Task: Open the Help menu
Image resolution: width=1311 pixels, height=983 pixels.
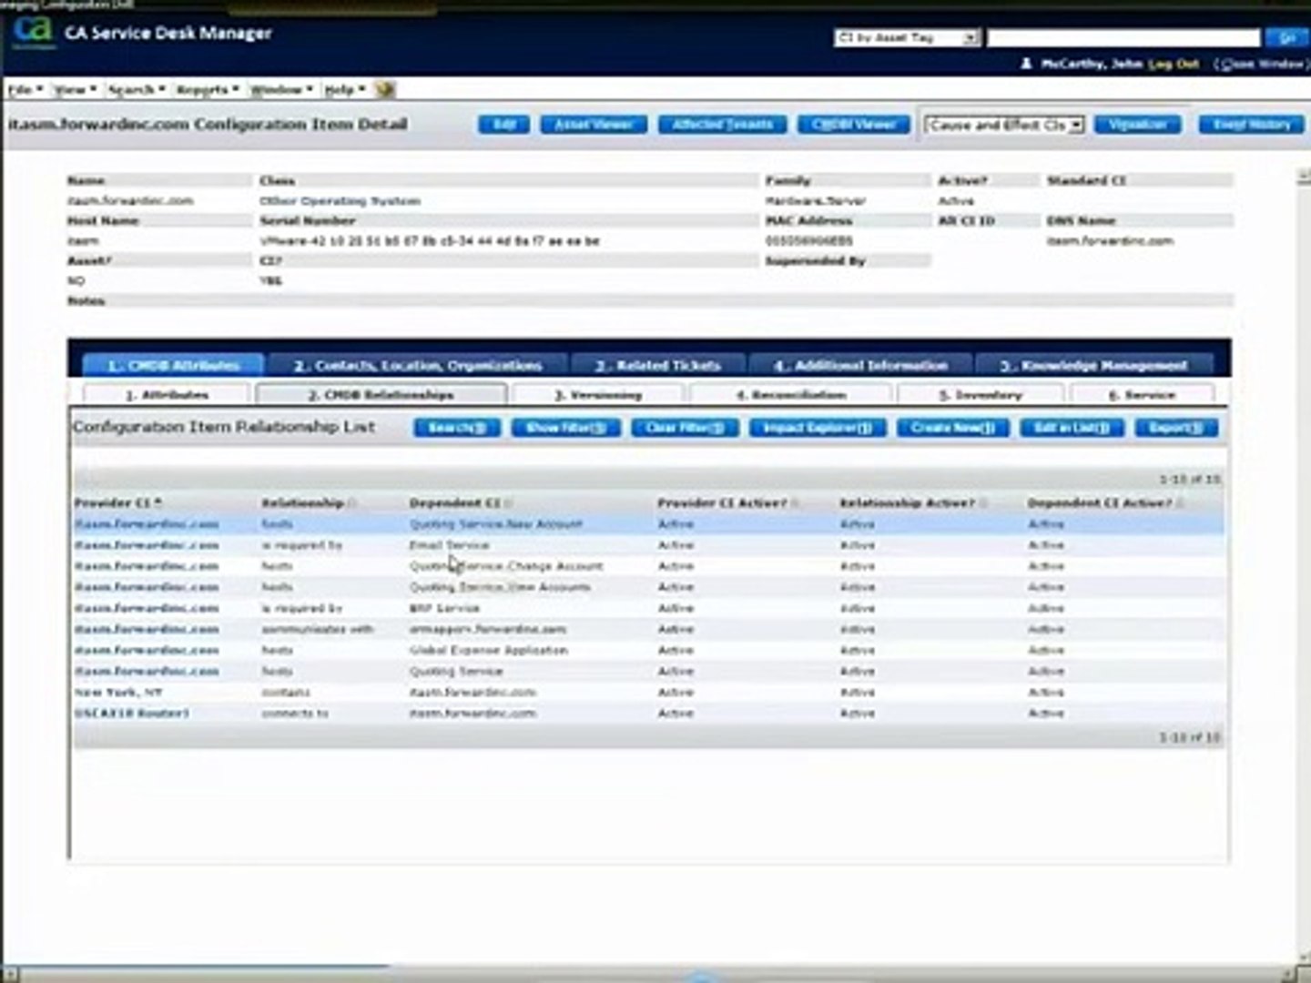Action: tap(344, 89)
